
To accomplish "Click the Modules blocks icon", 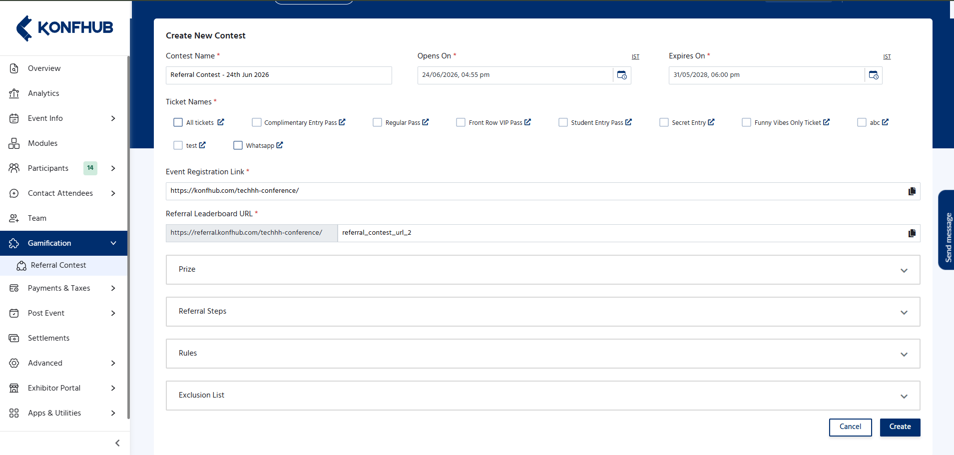I will point(14,143).
